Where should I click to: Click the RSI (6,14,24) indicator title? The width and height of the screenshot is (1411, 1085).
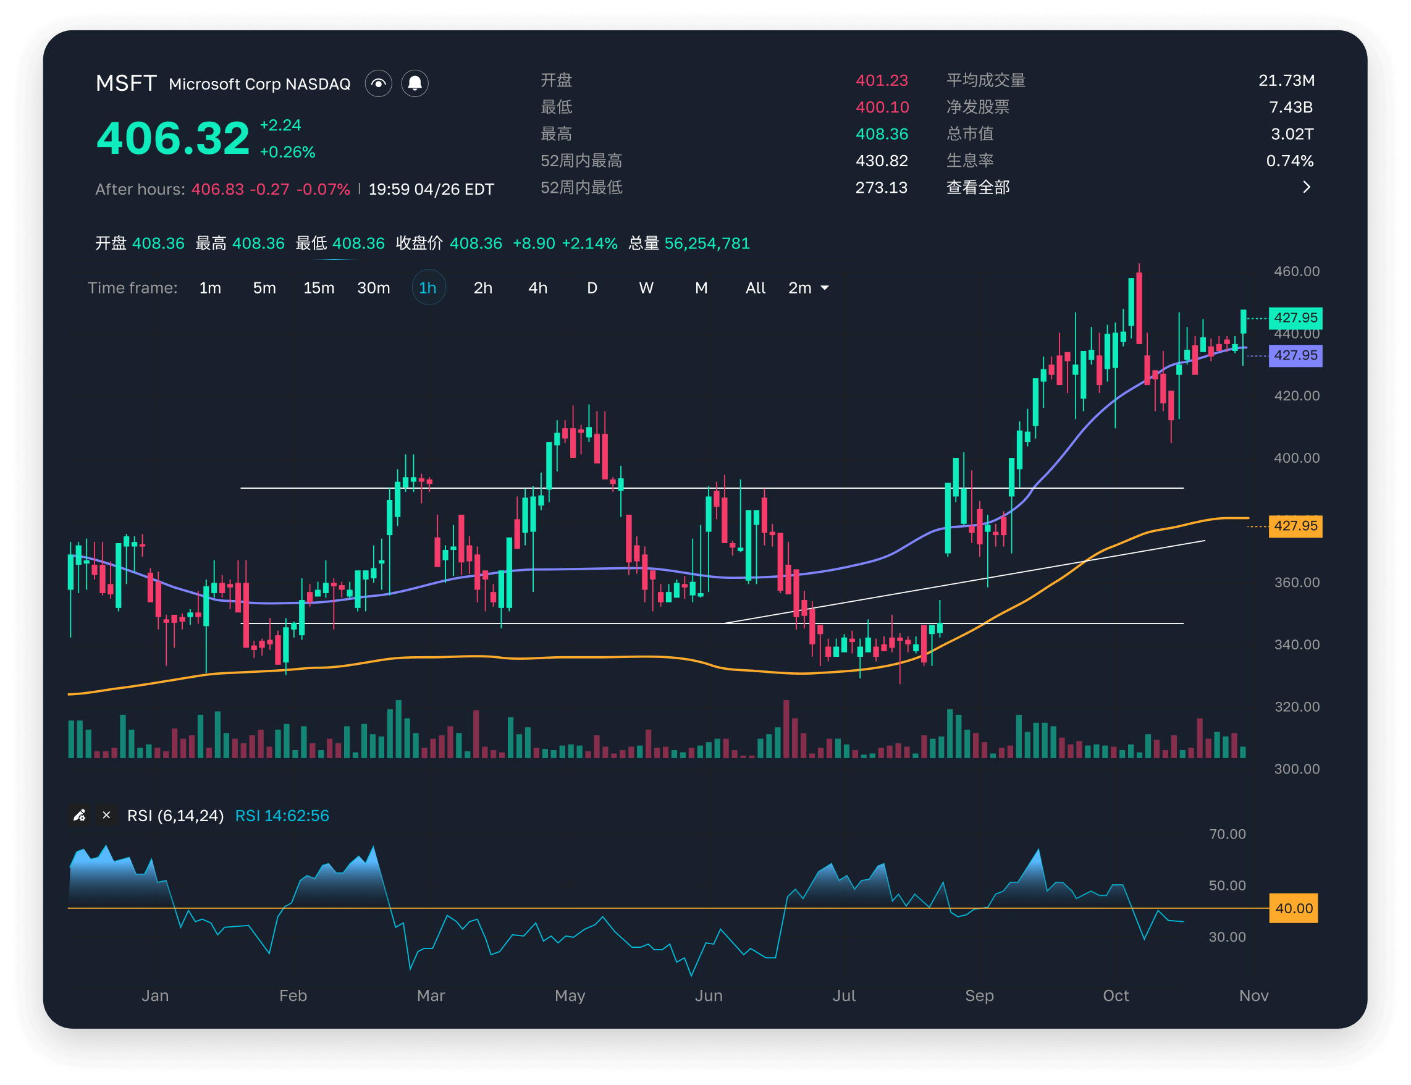click(x=175, y=816)
